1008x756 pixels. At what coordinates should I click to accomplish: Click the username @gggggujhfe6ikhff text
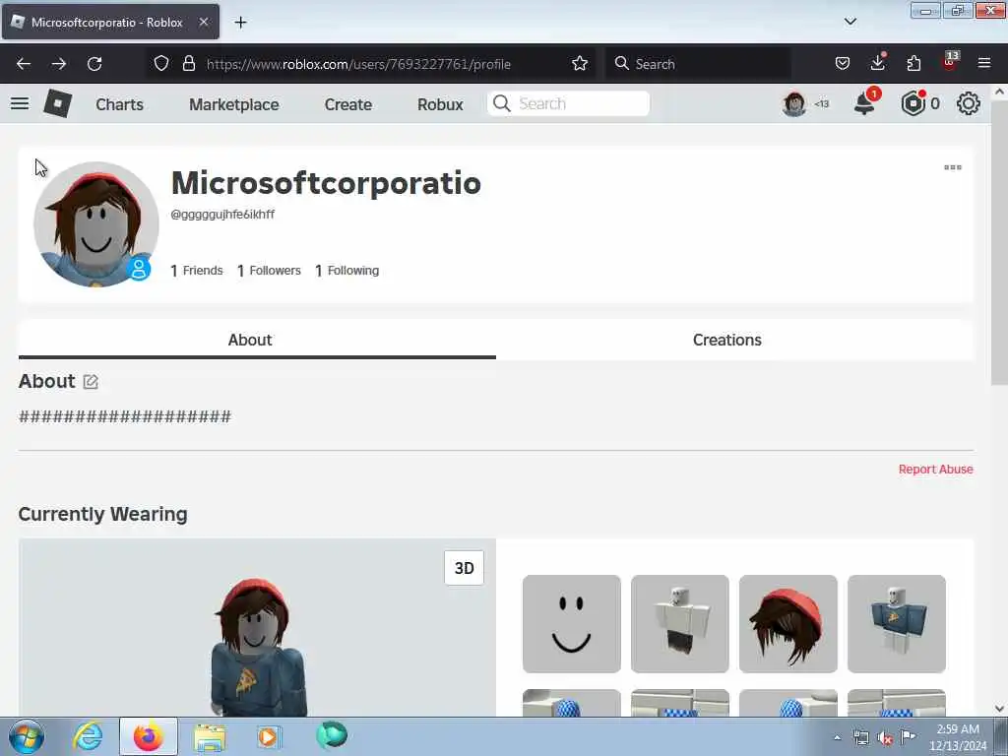click(222, 215)
